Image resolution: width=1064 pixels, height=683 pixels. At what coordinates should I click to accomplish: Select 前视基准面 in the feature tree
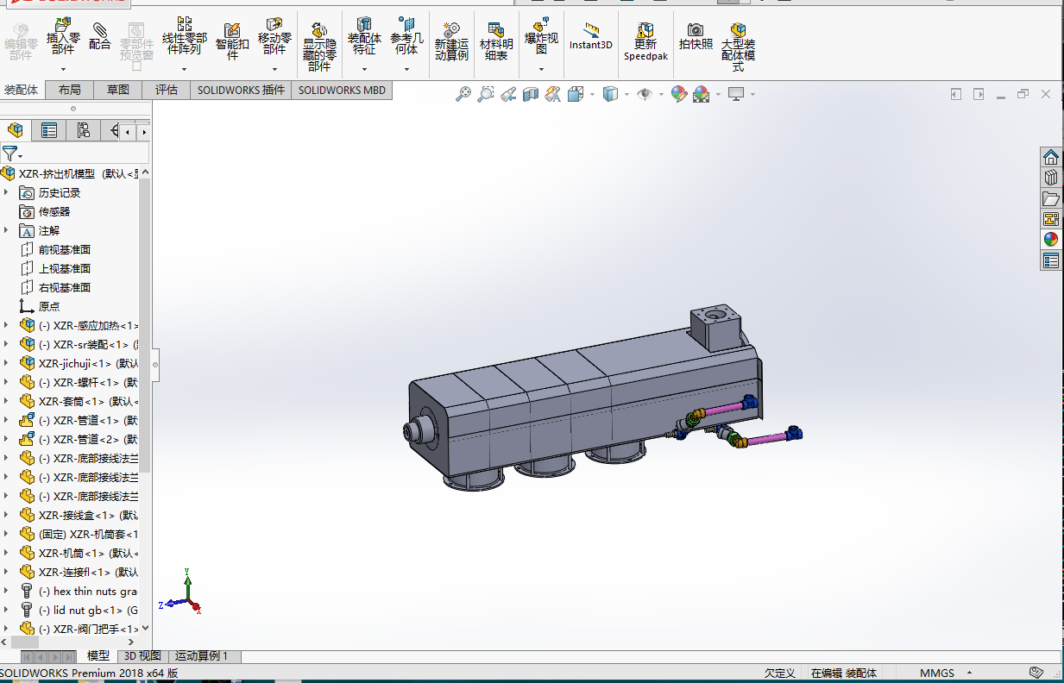click(x=65, y=249)
